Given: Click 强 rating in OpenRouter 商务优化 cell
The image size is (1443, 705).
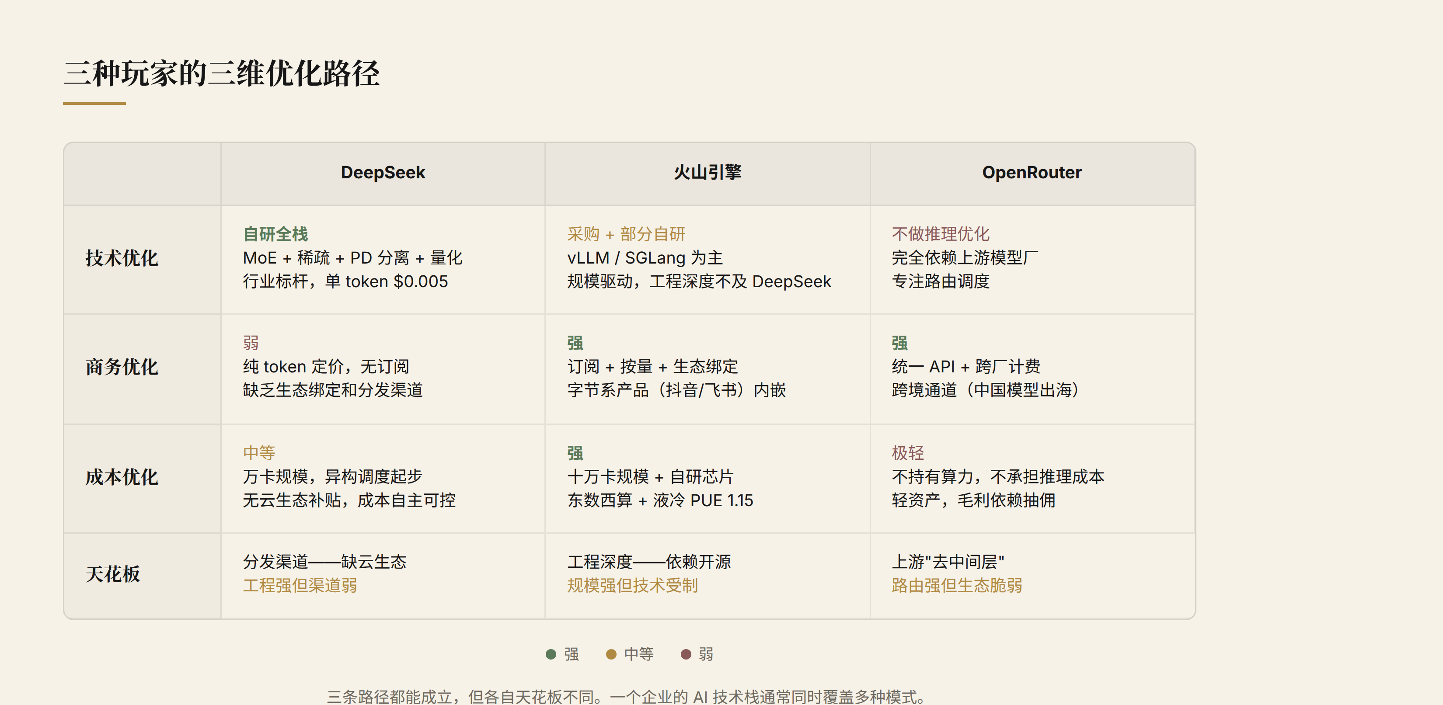Looking at the screenshot, I should (x=899, y=343).
